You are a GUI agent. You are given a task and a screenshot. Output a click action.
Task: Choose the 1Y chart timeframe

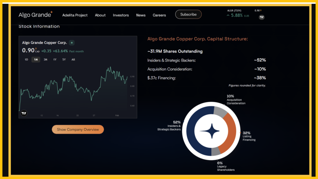55,60
